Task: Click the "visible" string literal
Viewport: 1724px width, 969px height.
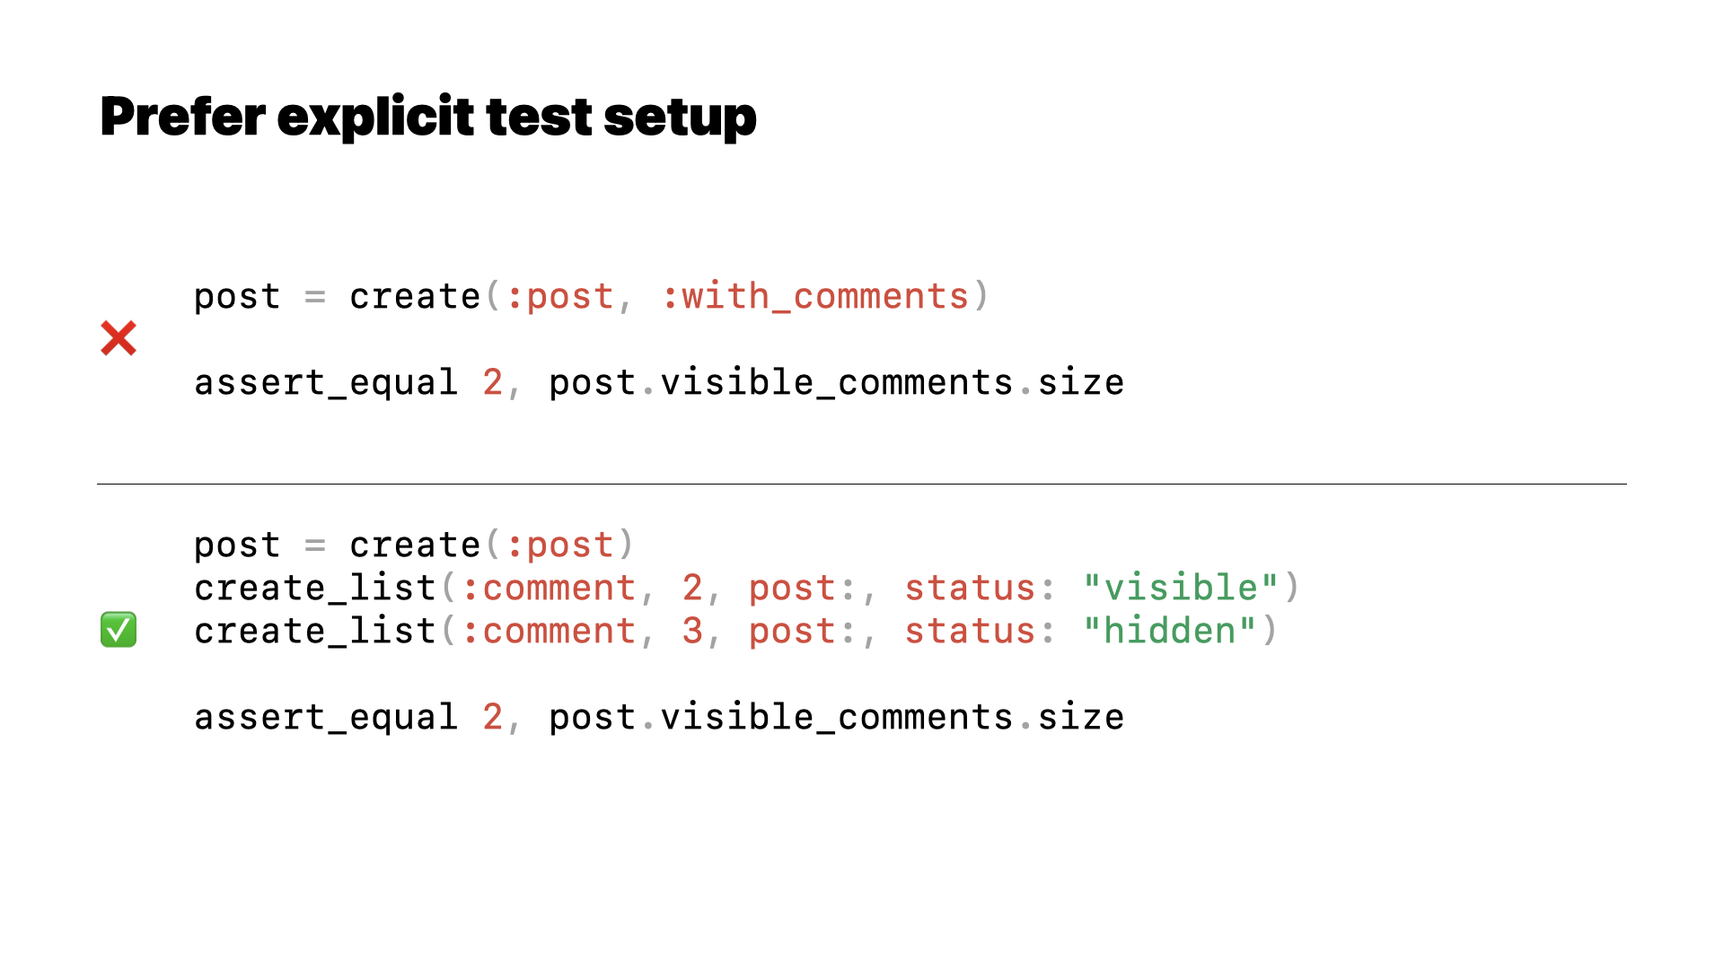Action: (1181, 589)
